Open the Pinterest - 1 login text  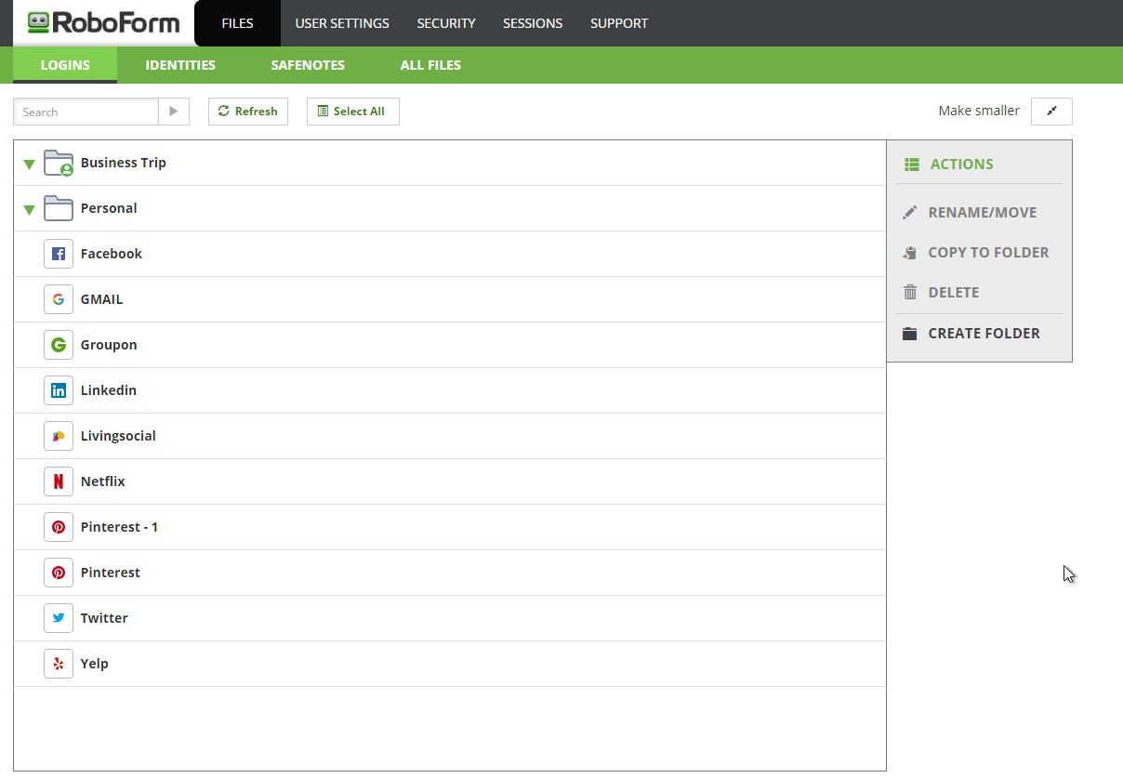pos(120,527)
